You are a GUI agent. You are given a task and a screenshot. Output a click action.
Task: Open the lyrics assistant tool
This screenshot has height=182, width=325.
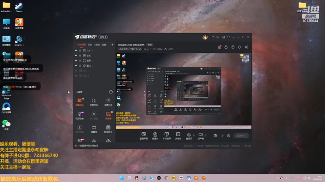click(x=108, y=129)
